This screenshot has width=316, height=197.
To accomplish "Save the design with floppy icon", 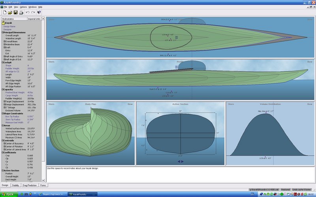I will (15, 13).
